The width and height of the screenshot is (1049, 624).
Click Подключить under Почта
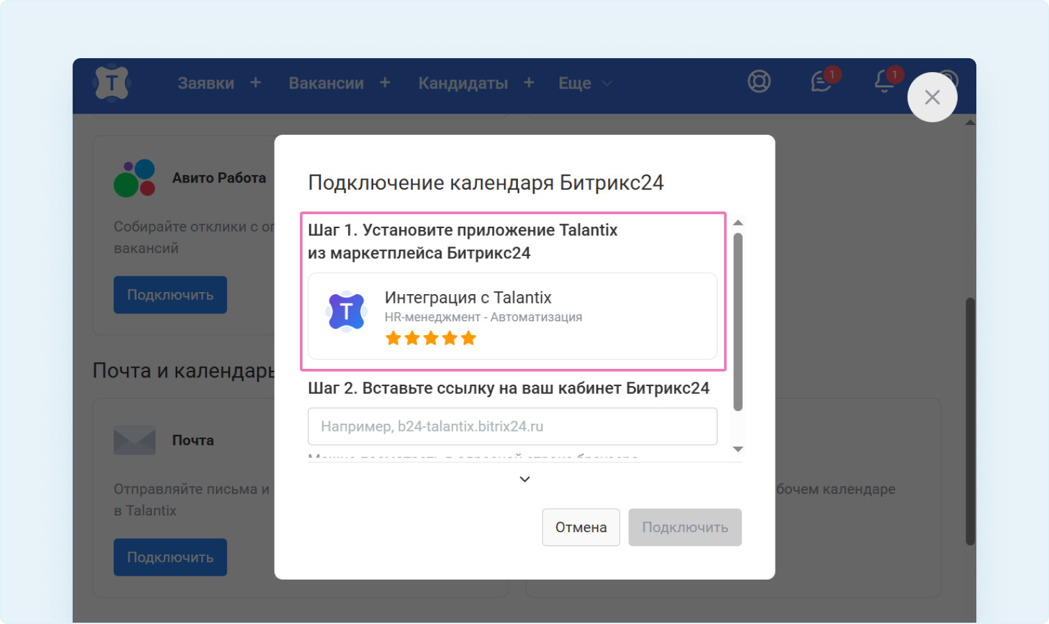coord(170,557)
